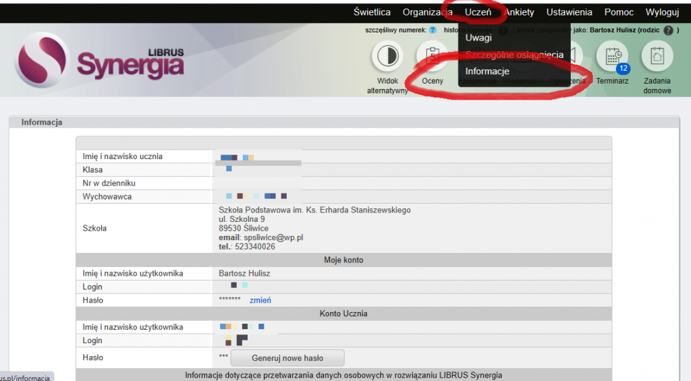691x381 pixels.
Task: Toggle the Widok alternatywny contrast icon
Action: pyautogui.click(x=387, y=56)
